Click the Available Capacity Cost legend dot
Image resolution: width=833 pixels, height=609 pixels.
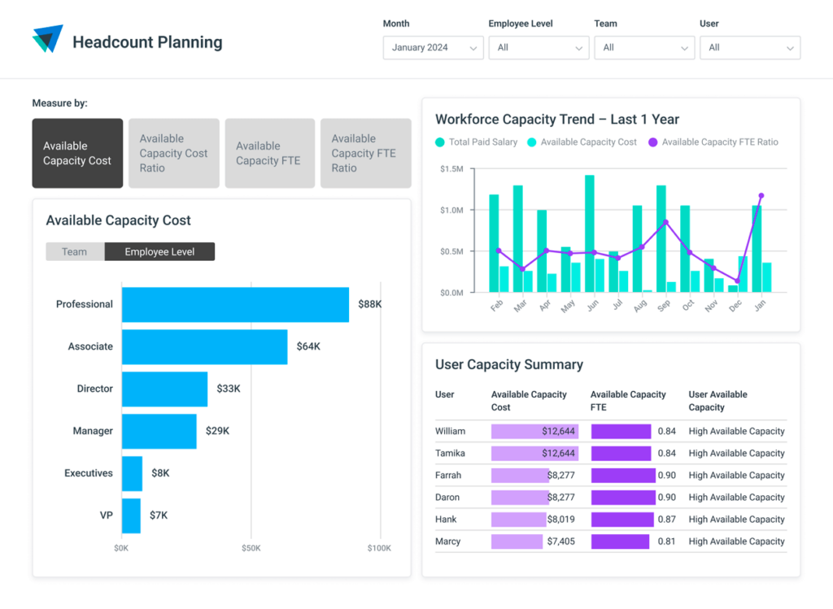coord(532,142)
